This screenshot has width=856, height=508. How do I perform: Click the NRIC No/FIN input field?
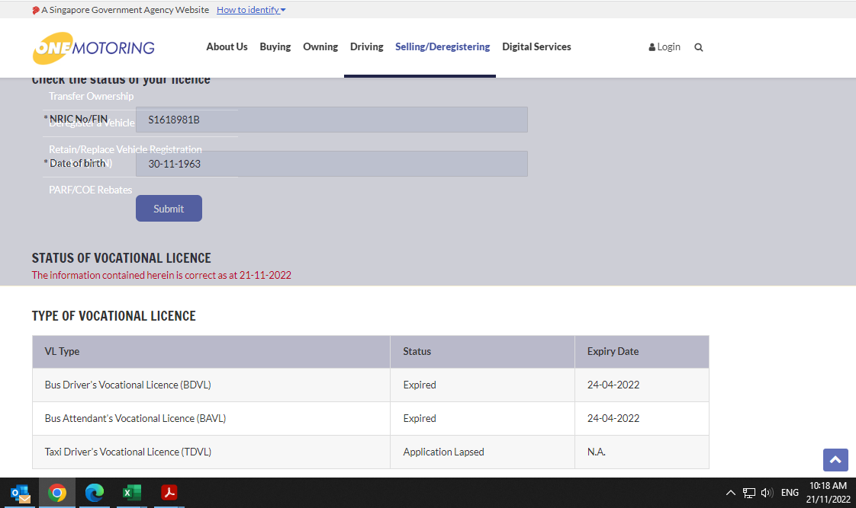pyautogui.click(x=331, y=120)
